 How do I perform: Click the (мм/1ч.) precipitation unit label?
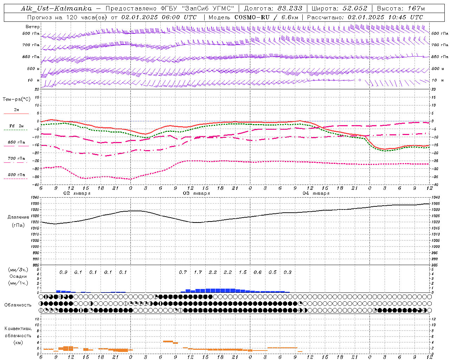18,283
